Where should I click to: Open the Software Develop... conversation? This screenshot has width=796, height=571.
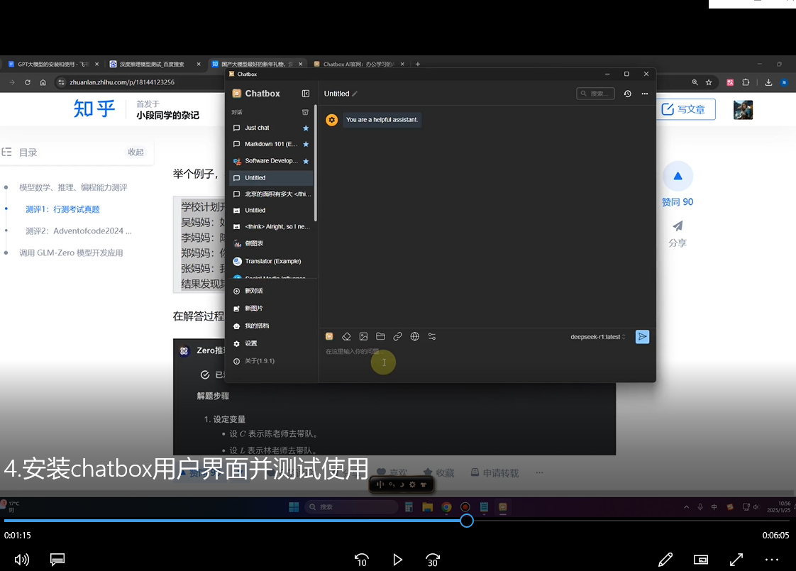pos(271,161)
